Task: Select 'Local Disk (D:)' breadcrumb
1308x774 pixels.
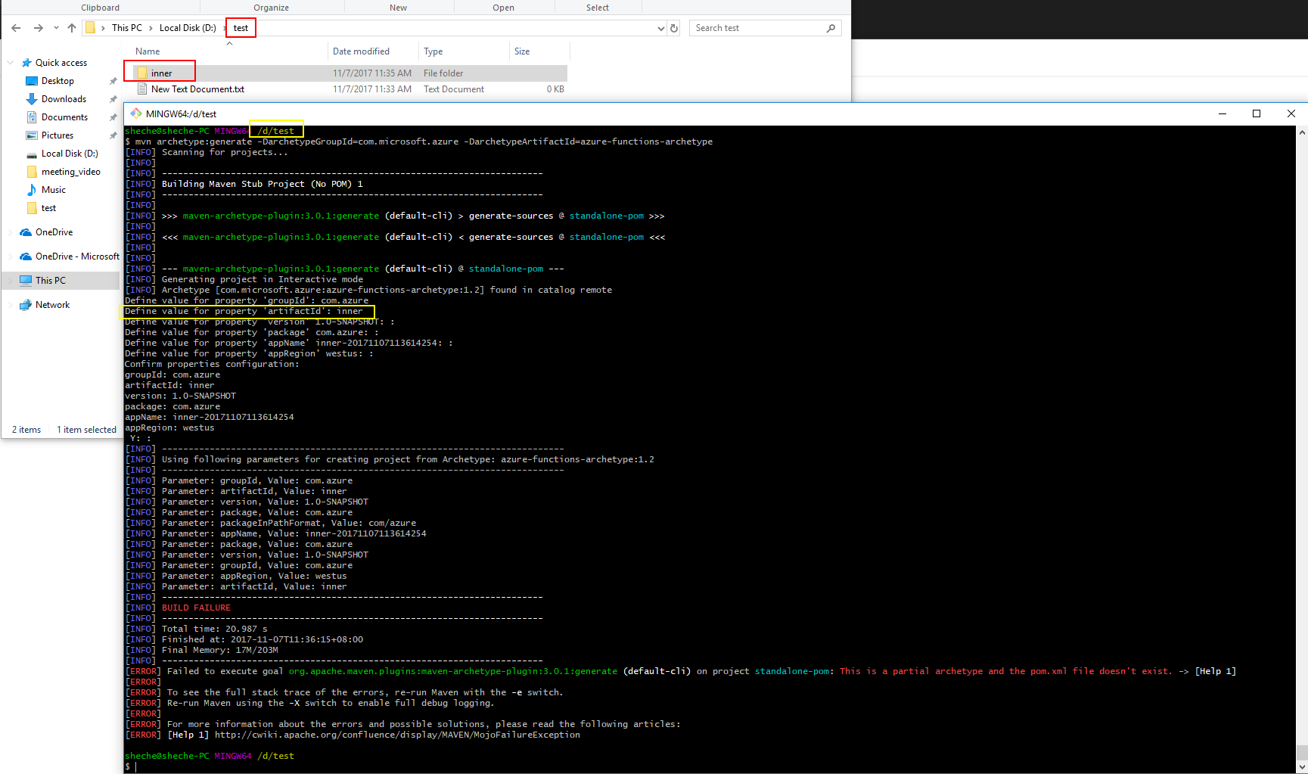Action: 188,28
